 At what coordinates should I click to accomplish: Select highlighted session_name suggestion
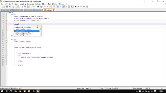click(27, 31)
